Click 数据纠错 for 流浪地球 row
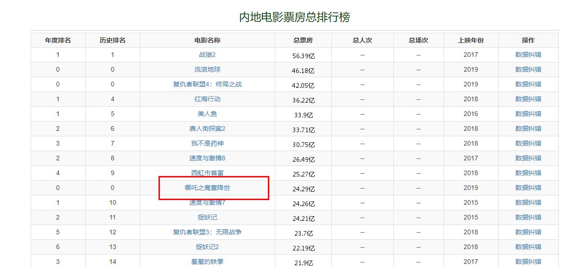 click(x=528, y=69)
